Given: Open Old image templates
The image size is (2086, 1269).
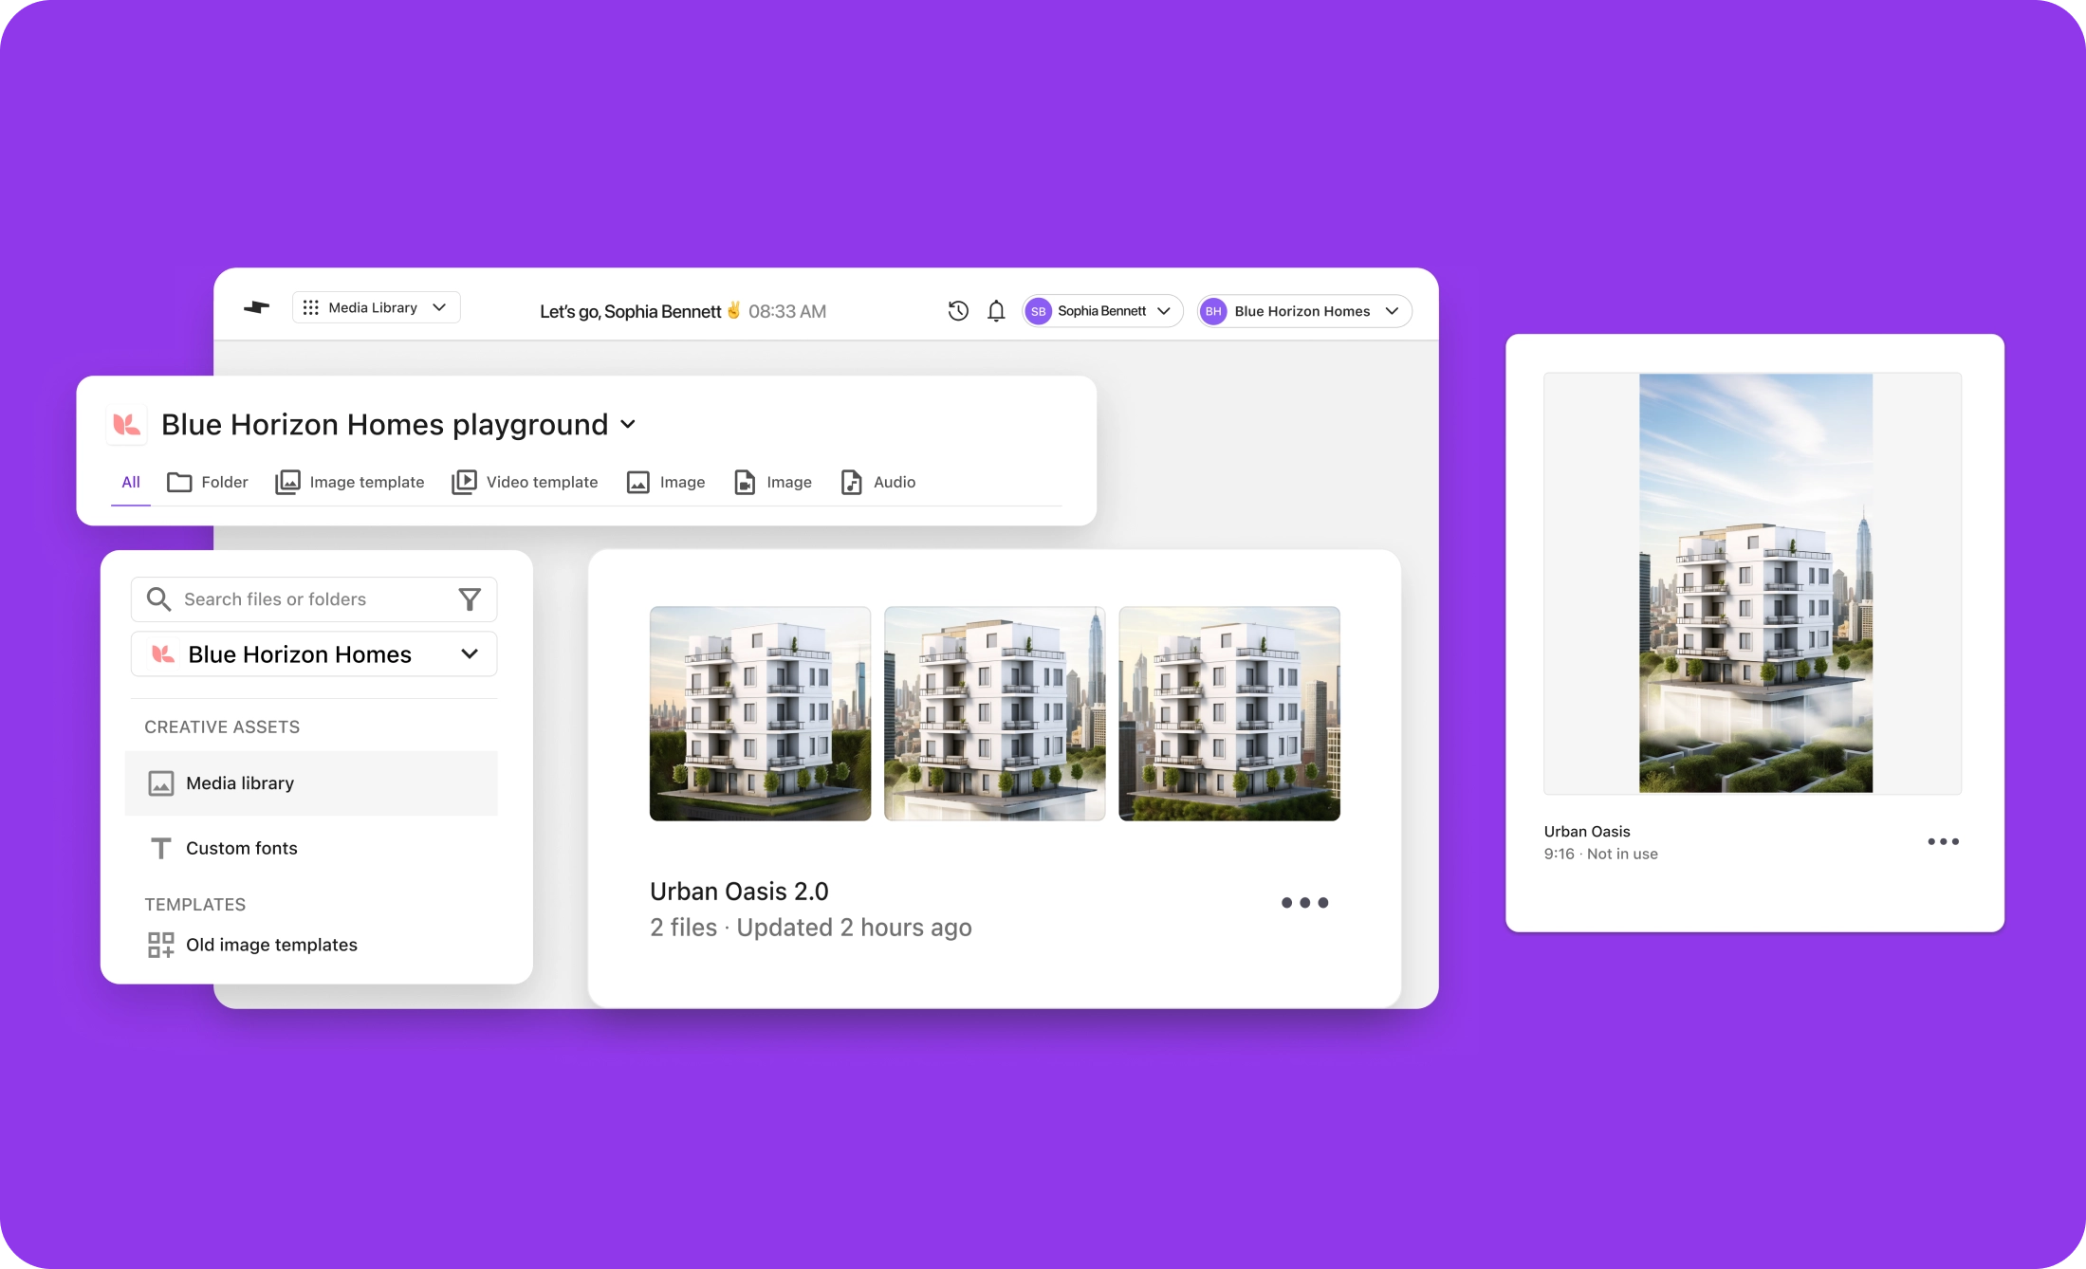Looking at the screenshot, I should click(271, 945).
